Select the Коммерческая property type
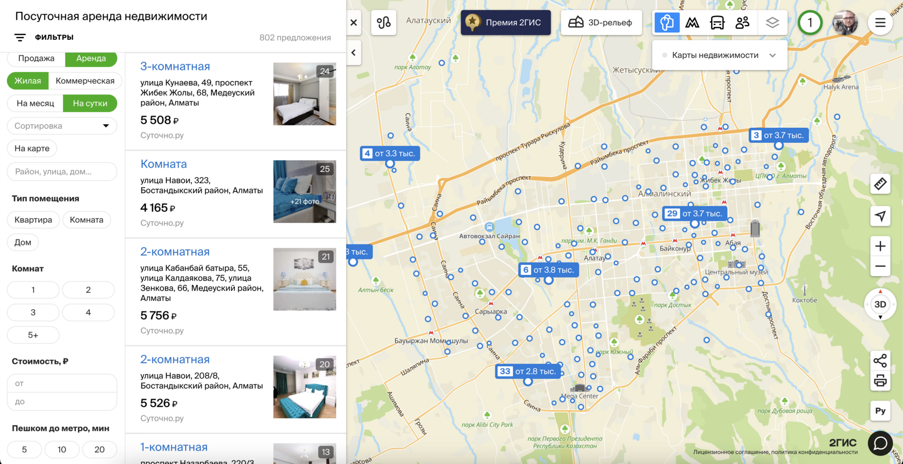This screenshot has width=903, height=464. click(x=85, y=81)
